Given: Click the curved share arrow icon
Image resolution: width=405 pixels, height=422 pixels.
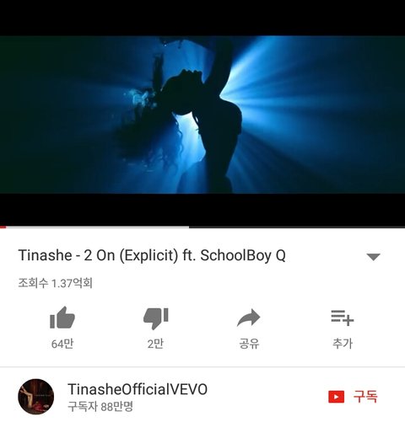Looking at the screenshot, I should tap(249, 318).
